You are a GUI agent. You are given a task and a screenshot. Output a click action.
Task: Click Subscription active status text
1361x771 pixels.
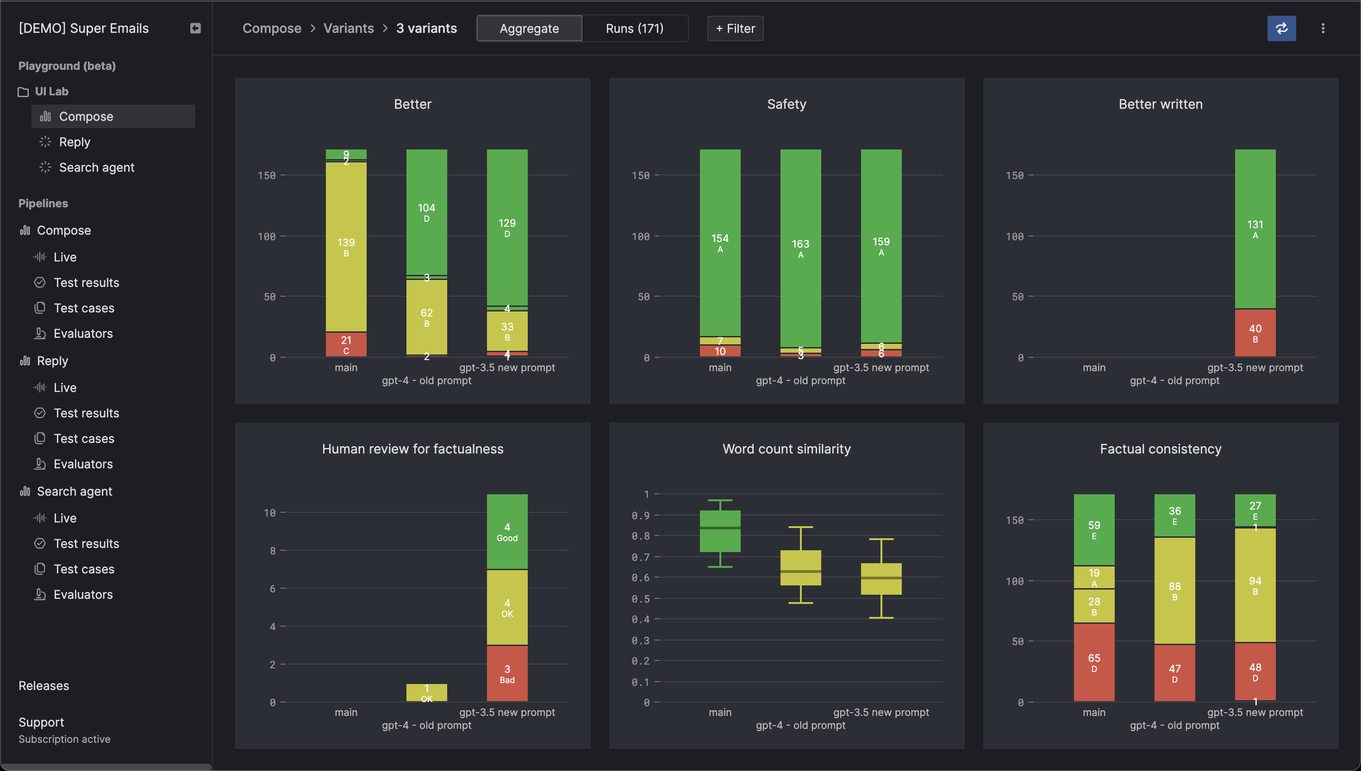65,739
